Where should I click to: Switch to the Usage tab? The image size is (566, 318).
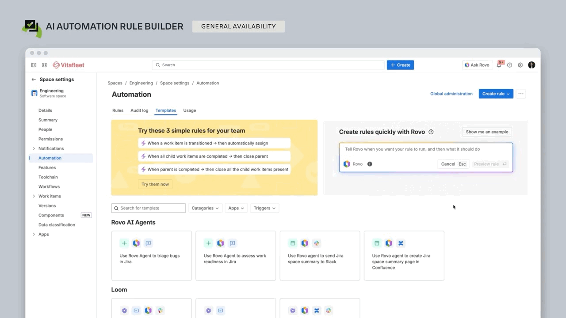190,110
